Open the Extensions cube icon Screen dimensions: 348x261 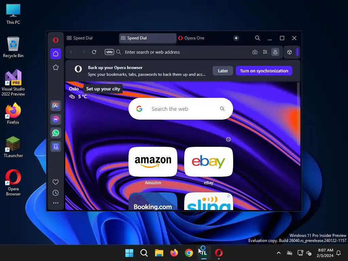[x=290, y=52]
